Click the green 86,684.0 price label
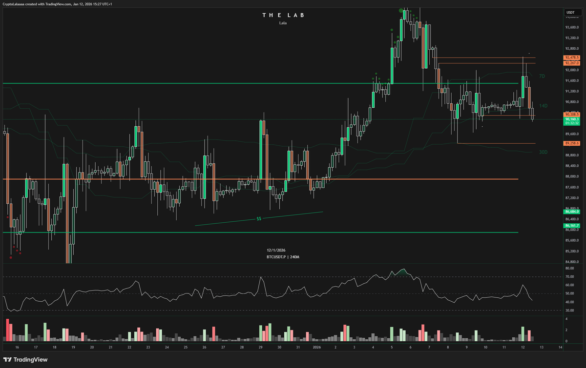Screen dimensions: 586x368 pos(571,212)
